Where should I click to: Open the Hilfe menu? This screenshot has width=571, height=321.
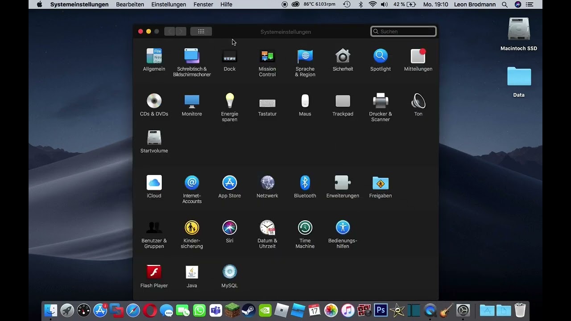pos(226,4)
